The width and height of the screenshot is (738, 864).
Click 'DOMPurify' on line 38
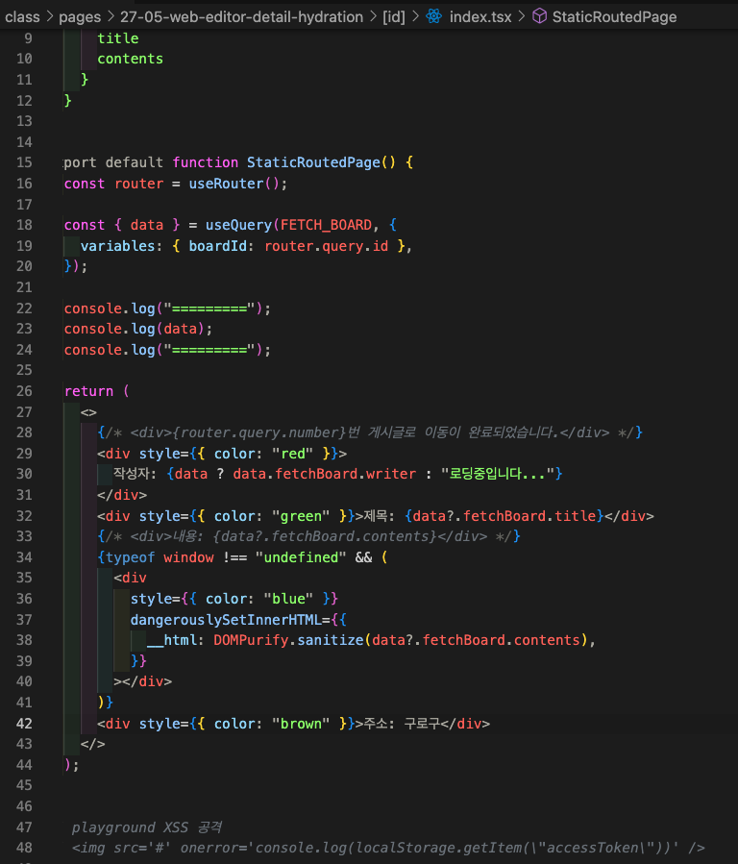pos(251,640)
